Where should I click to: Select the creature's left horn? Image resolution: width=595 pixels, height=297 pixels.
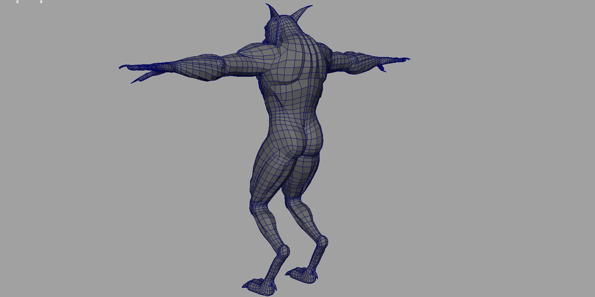302,13
